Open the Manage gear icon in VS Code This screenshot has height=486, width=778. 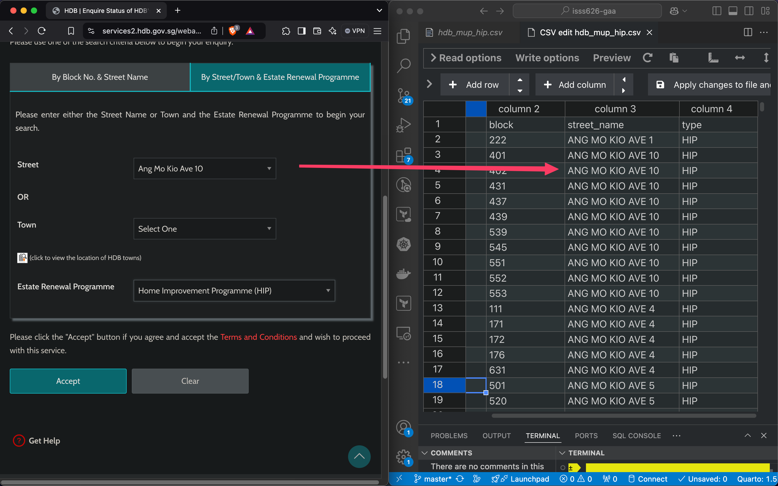pyautogui.click(x=403, y=456)
